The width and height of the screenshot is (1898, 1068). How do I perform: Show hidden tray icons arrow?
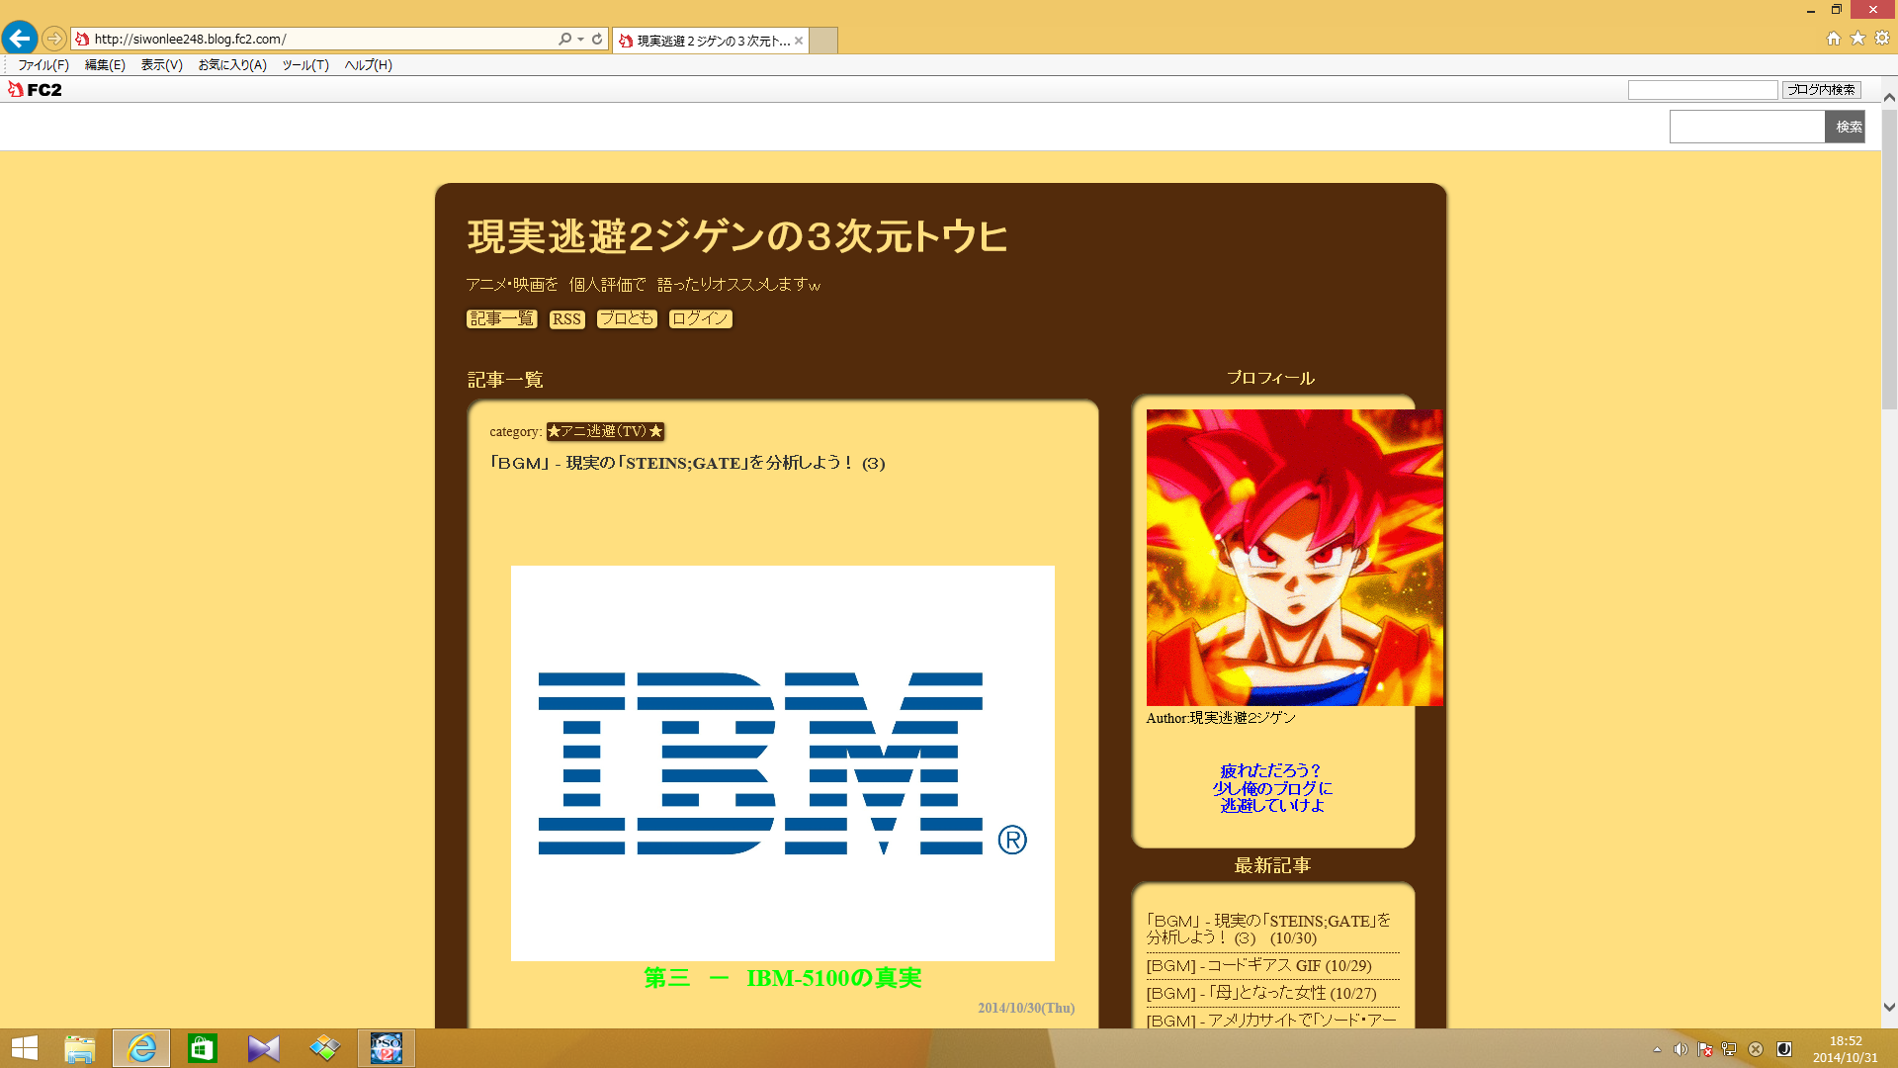(x=1657, y=1049)
